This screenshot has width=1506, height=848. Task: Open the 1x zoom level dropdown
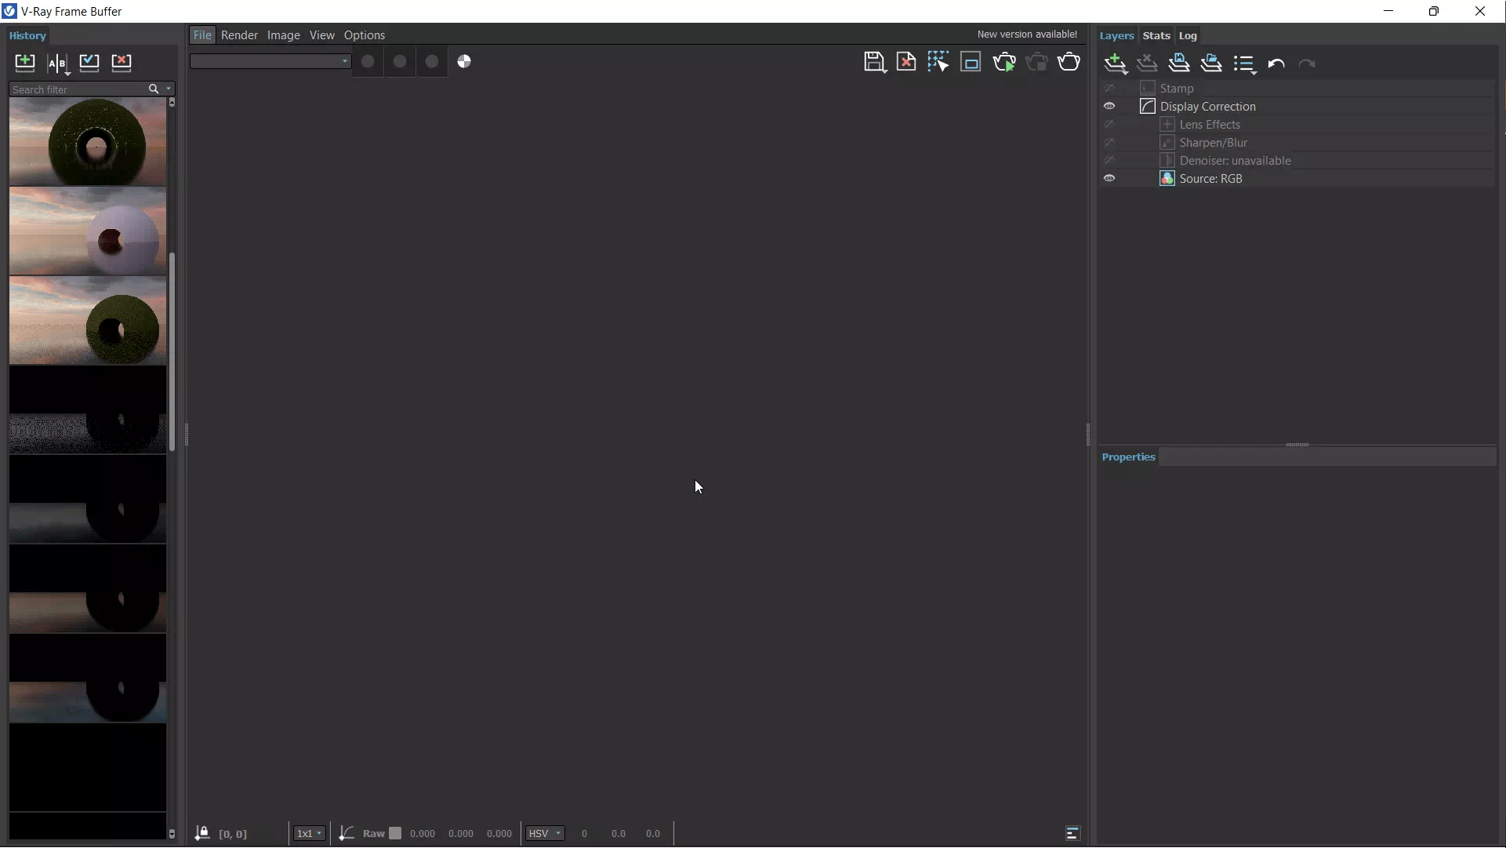pyautogui.click(x=309, y=833)
